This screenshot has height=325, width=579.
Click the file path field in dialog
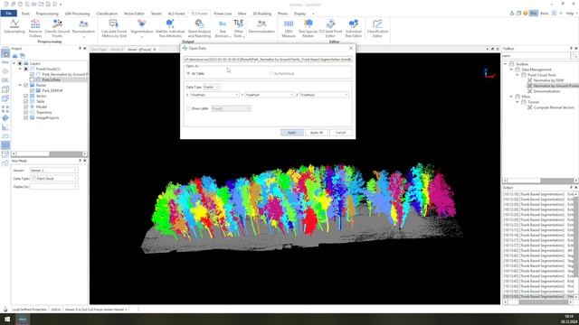(268, 59)
